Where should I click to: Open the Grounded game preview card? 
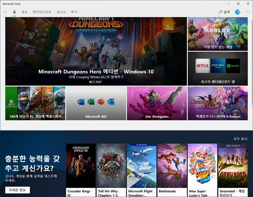[x=233, y=170]
